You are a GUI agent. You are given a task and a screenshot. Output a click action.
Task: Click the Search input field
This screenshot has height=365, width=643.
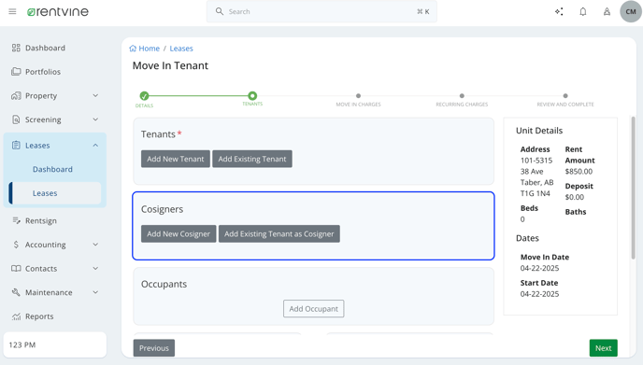(x=321, y=11)
